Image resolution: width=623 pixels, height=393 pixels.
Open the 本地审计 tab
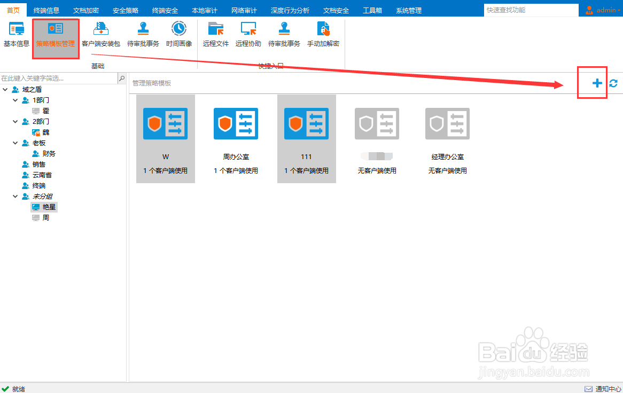[204, 10]
